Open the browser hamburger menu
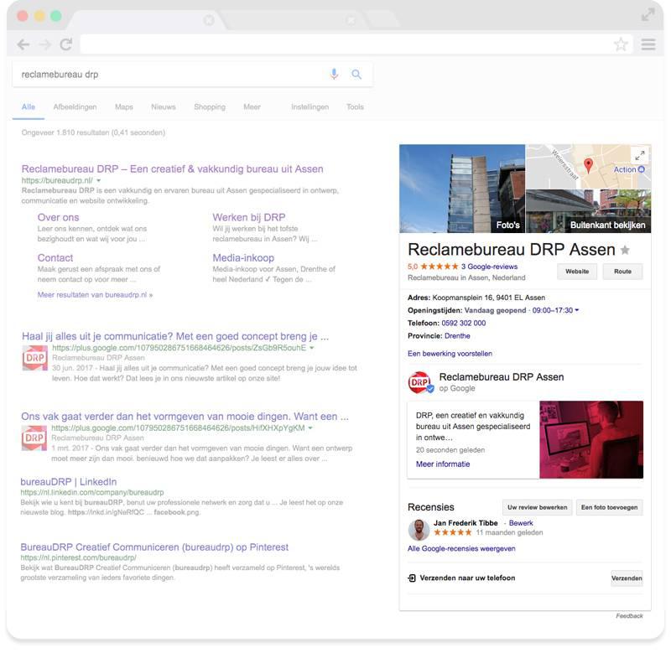This screenshot has height=653, width=671. point(648,44)
